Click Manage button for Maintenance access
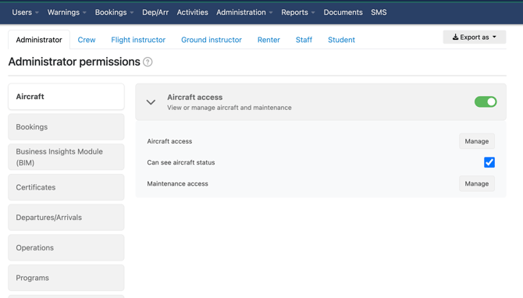The width and height of the screenshot is (523, 298). (477, 183)
